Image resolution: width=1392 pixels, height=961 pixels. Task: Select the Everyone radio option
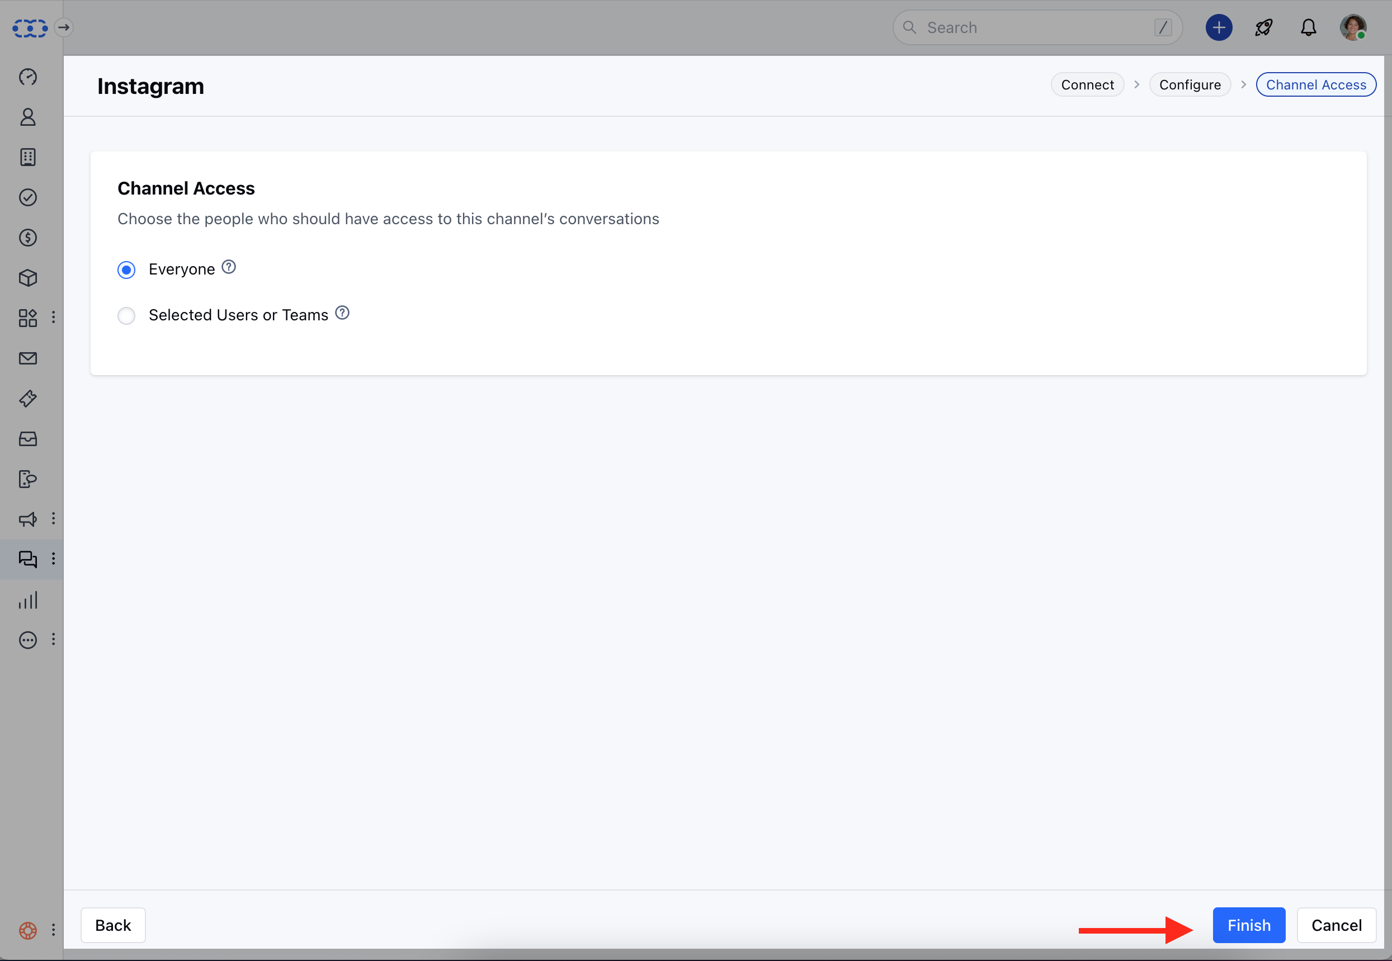pos(126,270)
